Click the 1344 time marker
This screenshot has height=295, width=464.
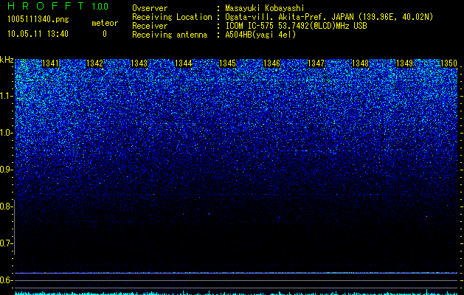[184, 63]
